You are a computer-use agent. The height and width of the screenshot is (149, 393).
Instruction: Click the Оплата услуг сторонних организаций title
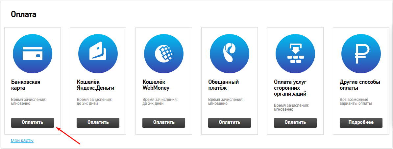click(290, 88)
